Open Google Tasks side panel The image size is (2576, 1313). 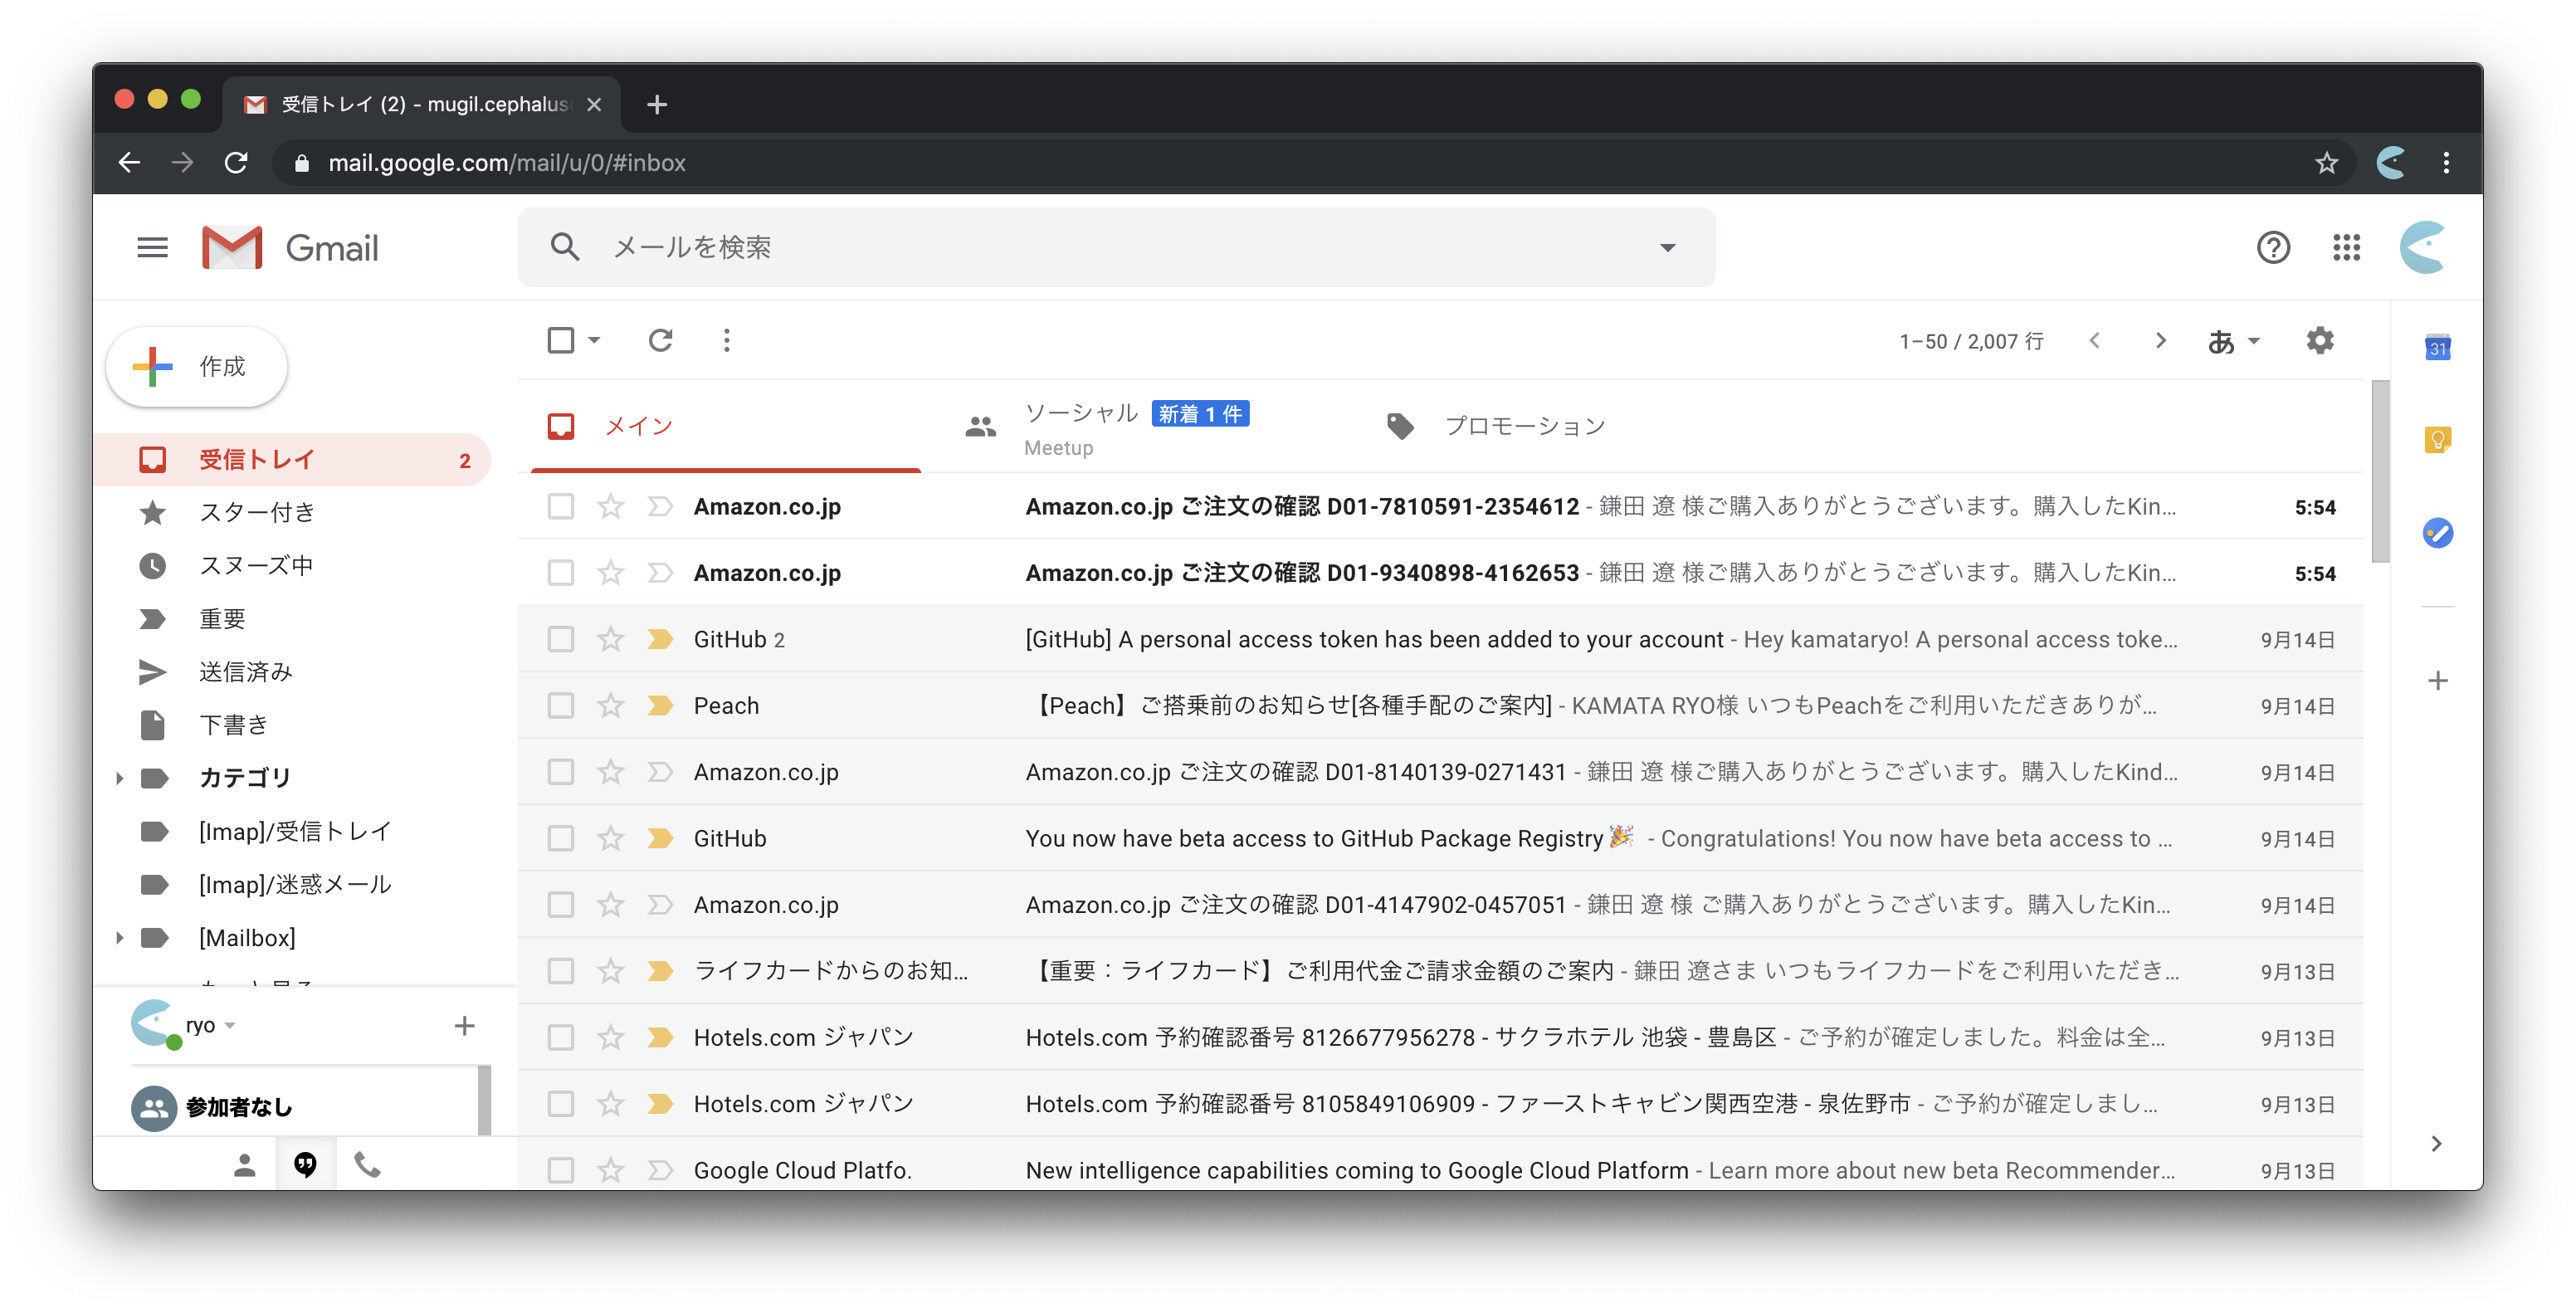coord(2437,533)
